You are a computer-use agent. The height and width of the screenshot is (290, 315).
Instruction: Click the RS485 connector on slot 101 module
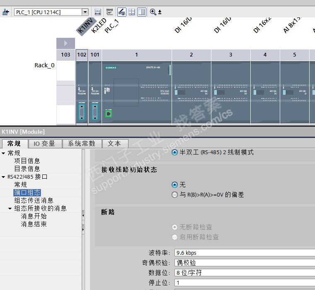(95, 112)
